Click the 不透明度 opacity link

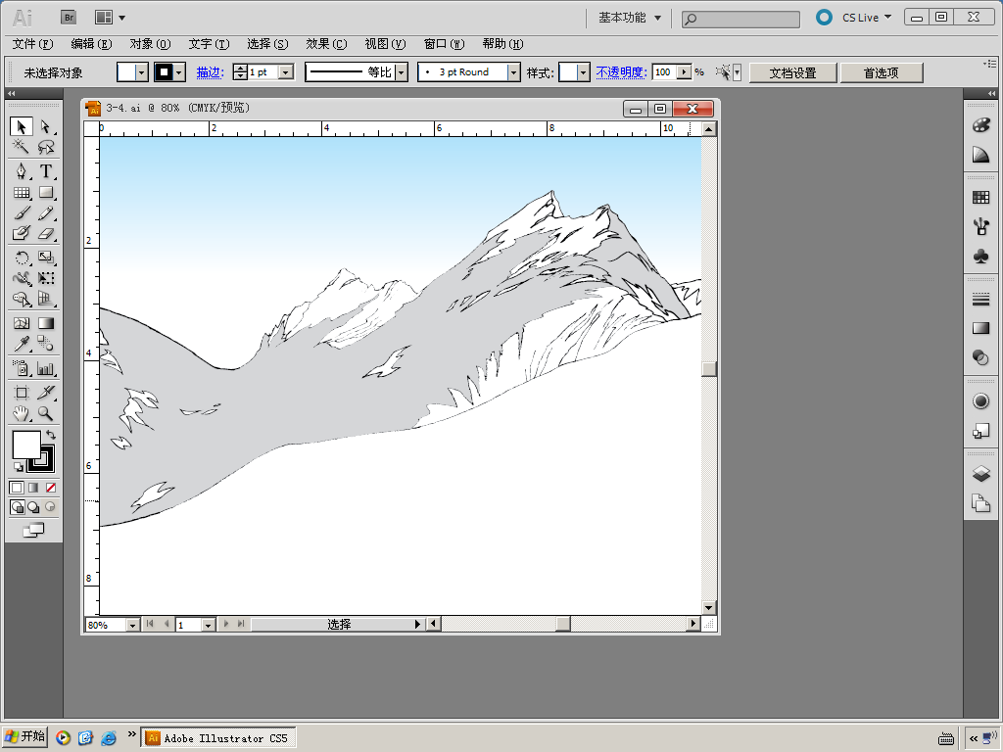click(x=621, y=72)
